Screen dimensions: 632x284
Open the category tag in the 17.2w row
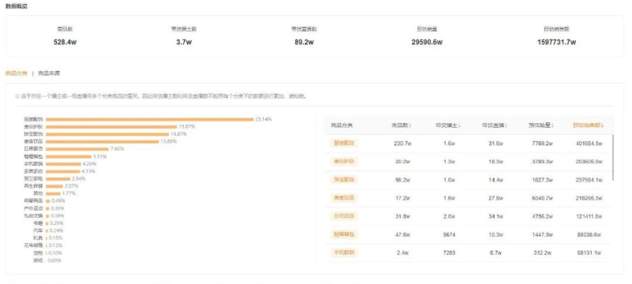coord(344,198)
